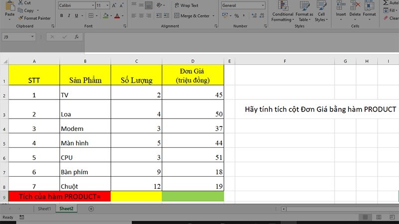Open the font size 11 dropdown
The height and width of the screenshot is (224, 399).
[x=107, y=5]
